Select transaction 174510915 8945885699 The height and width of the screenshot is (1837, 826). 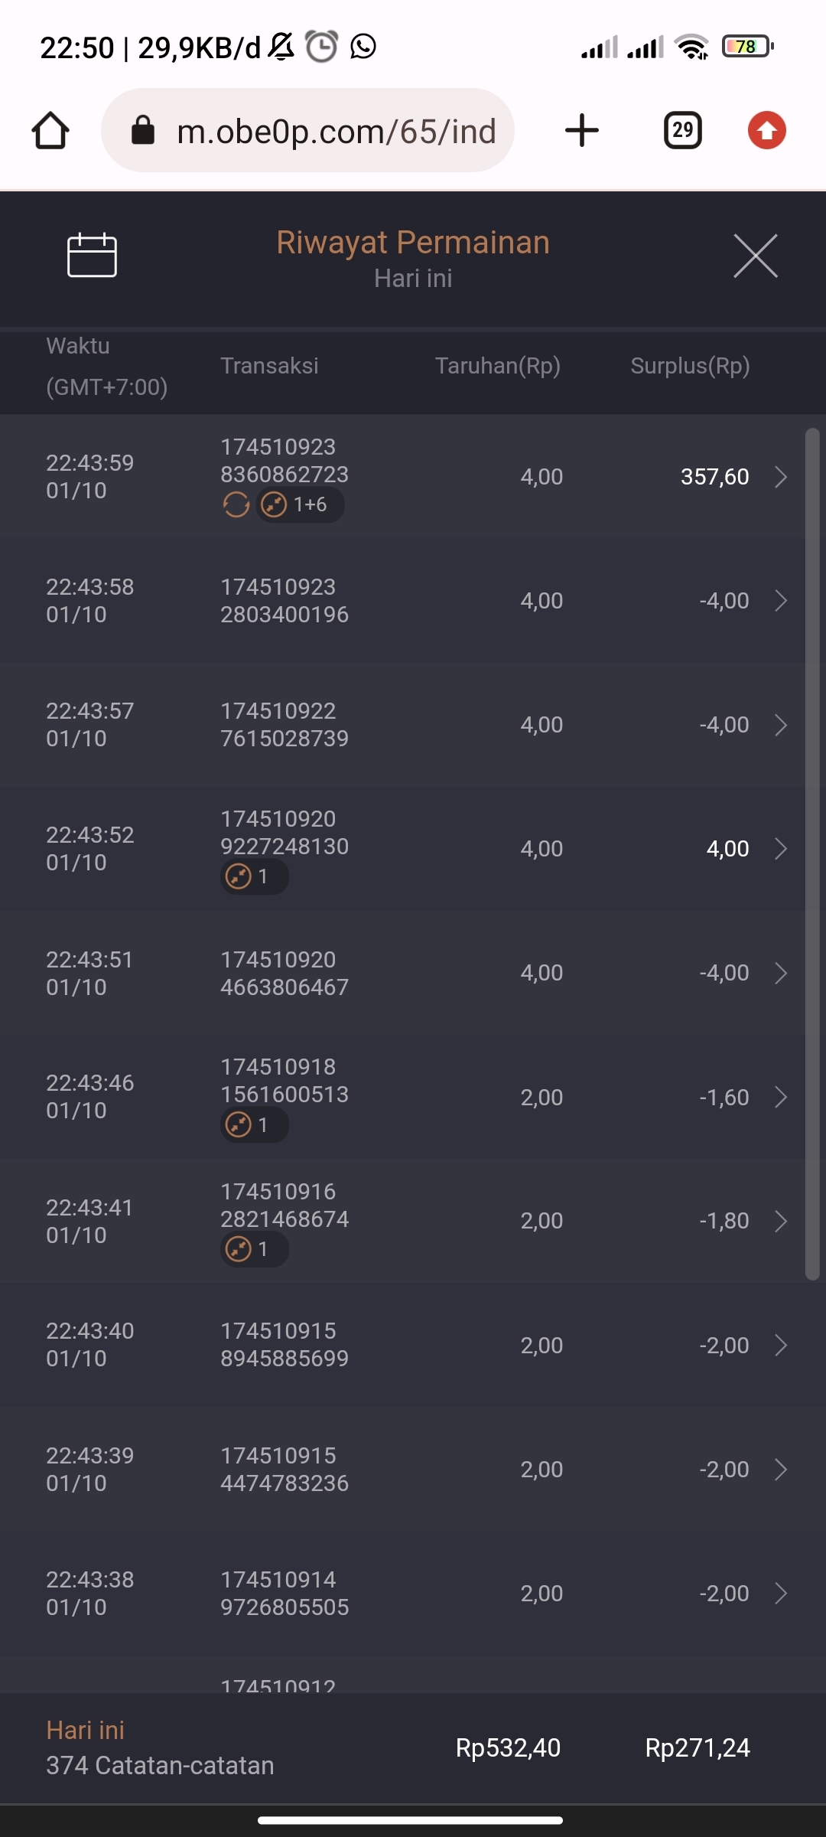[285, 1345]
